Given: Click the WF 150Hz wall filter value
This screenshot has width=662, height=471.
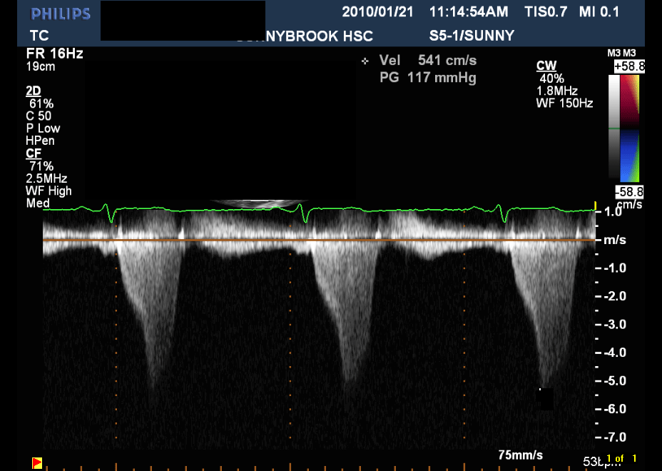Looking at the screenshot, I should tap(564, 103).
